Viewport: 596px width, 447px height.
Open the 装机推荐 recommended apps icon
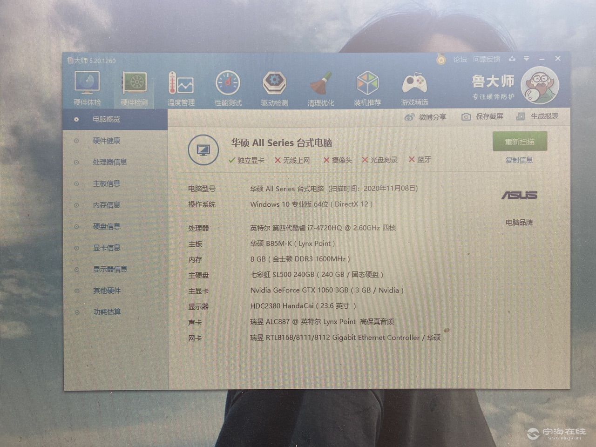pos(367,88)
